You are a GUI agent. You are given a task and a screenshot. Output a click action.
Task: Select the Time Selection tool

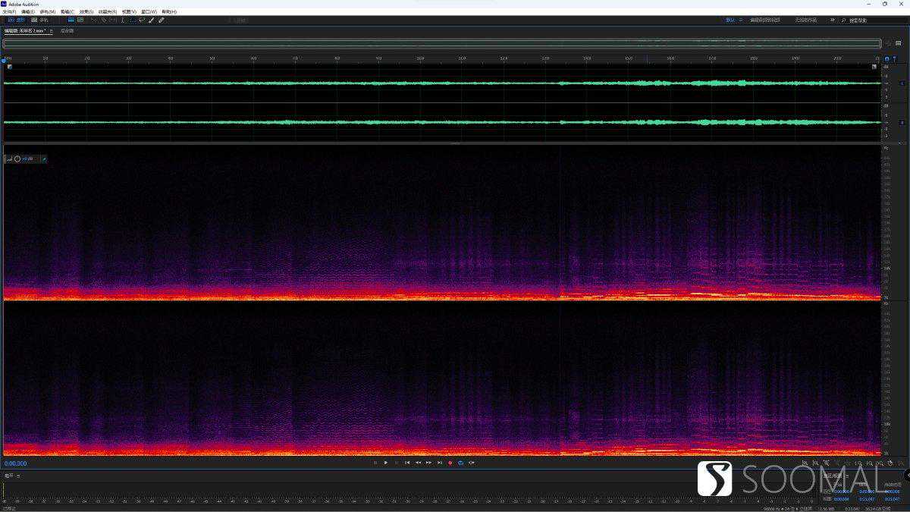tap(123, 20)
